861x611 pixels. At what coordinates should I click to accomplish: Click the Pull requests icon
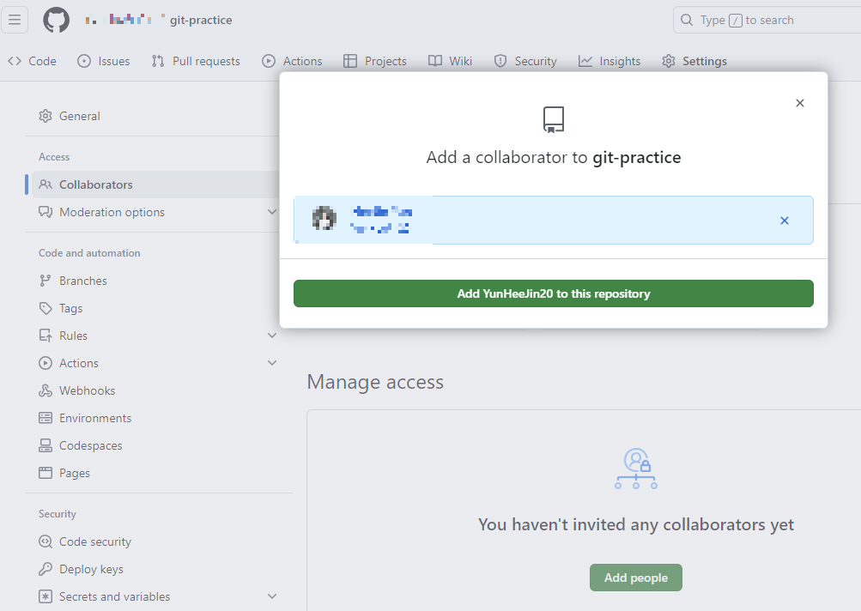pyautogui.click(x=158, y=61)
